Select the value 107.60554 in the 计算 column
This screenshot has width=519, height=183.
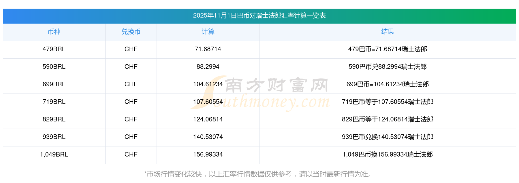[x=208, y=102]
